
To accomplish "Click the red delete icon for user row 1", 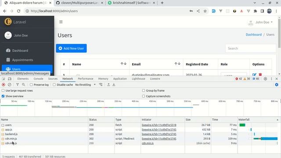I will (260, 74).
